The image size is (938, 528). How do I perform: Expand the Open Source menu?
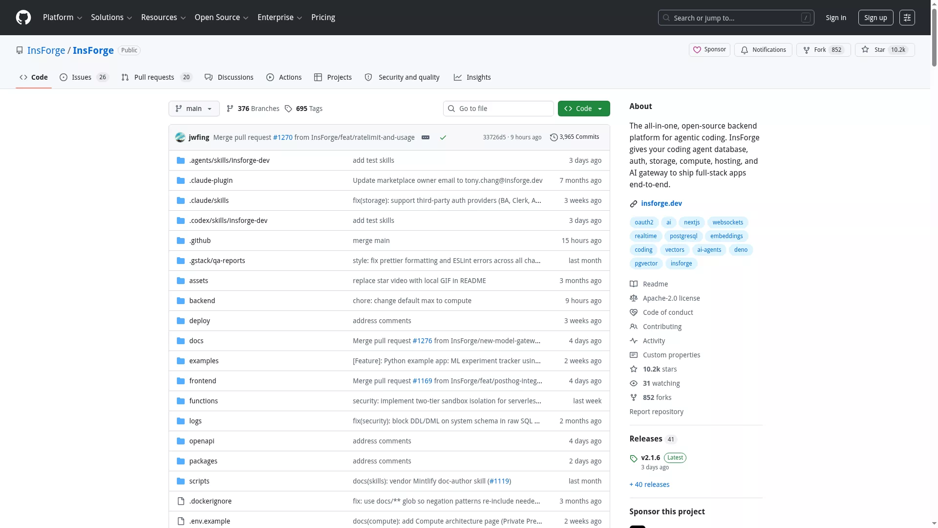[221, 18]
